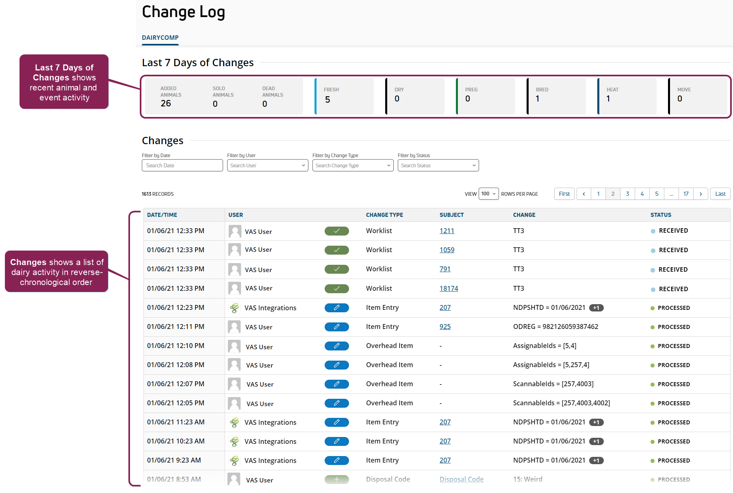Click VAS User avatar in 12:11 PM row
The height and width of the screenshot is (493, 733).
[x=234, y=327]
